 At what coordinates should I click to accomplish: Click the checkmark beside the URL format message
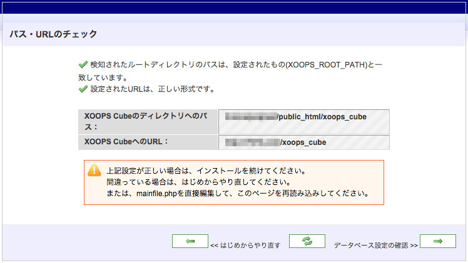click(x=82, y=89)
